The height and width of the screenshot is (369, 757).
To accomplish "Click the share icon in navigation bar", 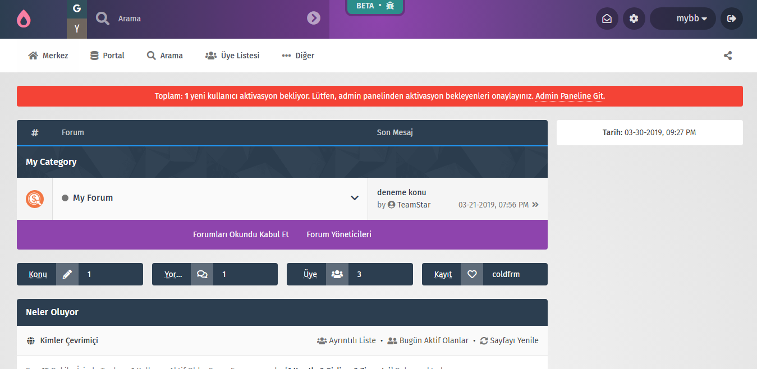I will pos(728,56).
